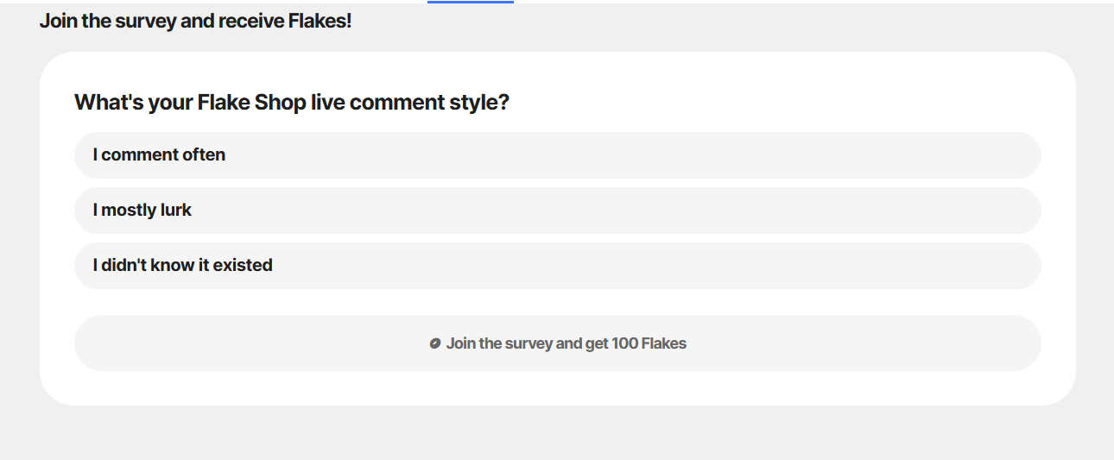This screenshot has height=460, width=1114.
Task: Click "Join the survey" text inside the gray button
Action: pyautogui.click(x=499, y=343)
